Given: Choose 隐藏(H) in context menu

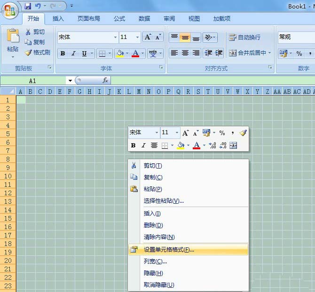Looking at the screenshot, I should point(188,273).
